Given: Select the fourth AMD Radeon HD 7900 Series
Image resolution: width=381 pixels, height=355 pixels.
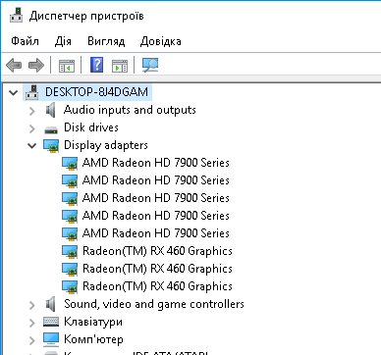Looking at the screenshot, I should tap(156, 216).
